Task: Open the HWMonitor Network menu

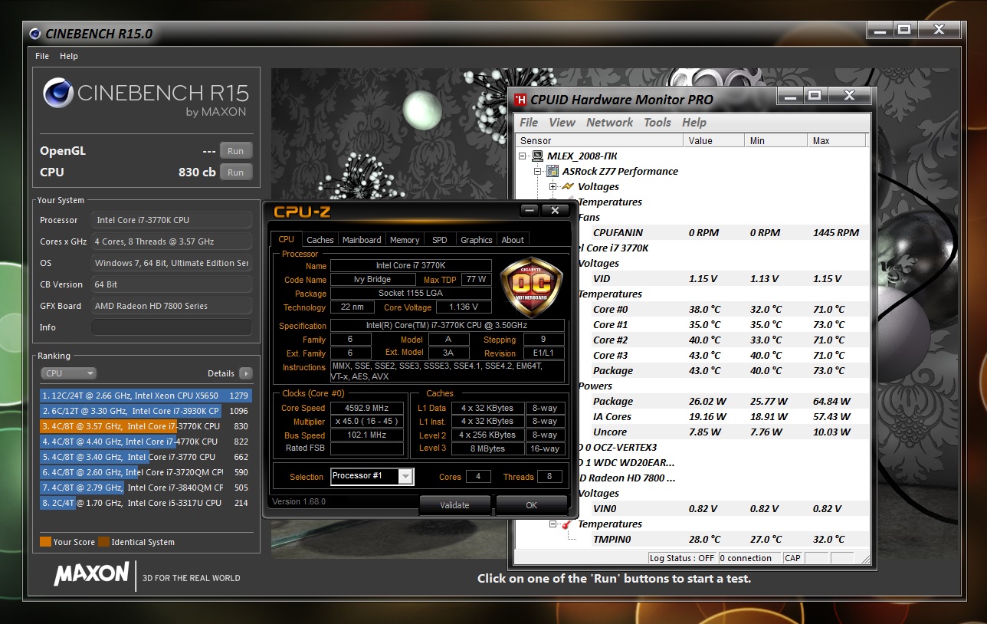Action: pyautogui.click(x=609, y=122)
